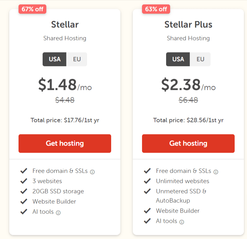Select USA region for Stellar Plus

pos(178,59)
